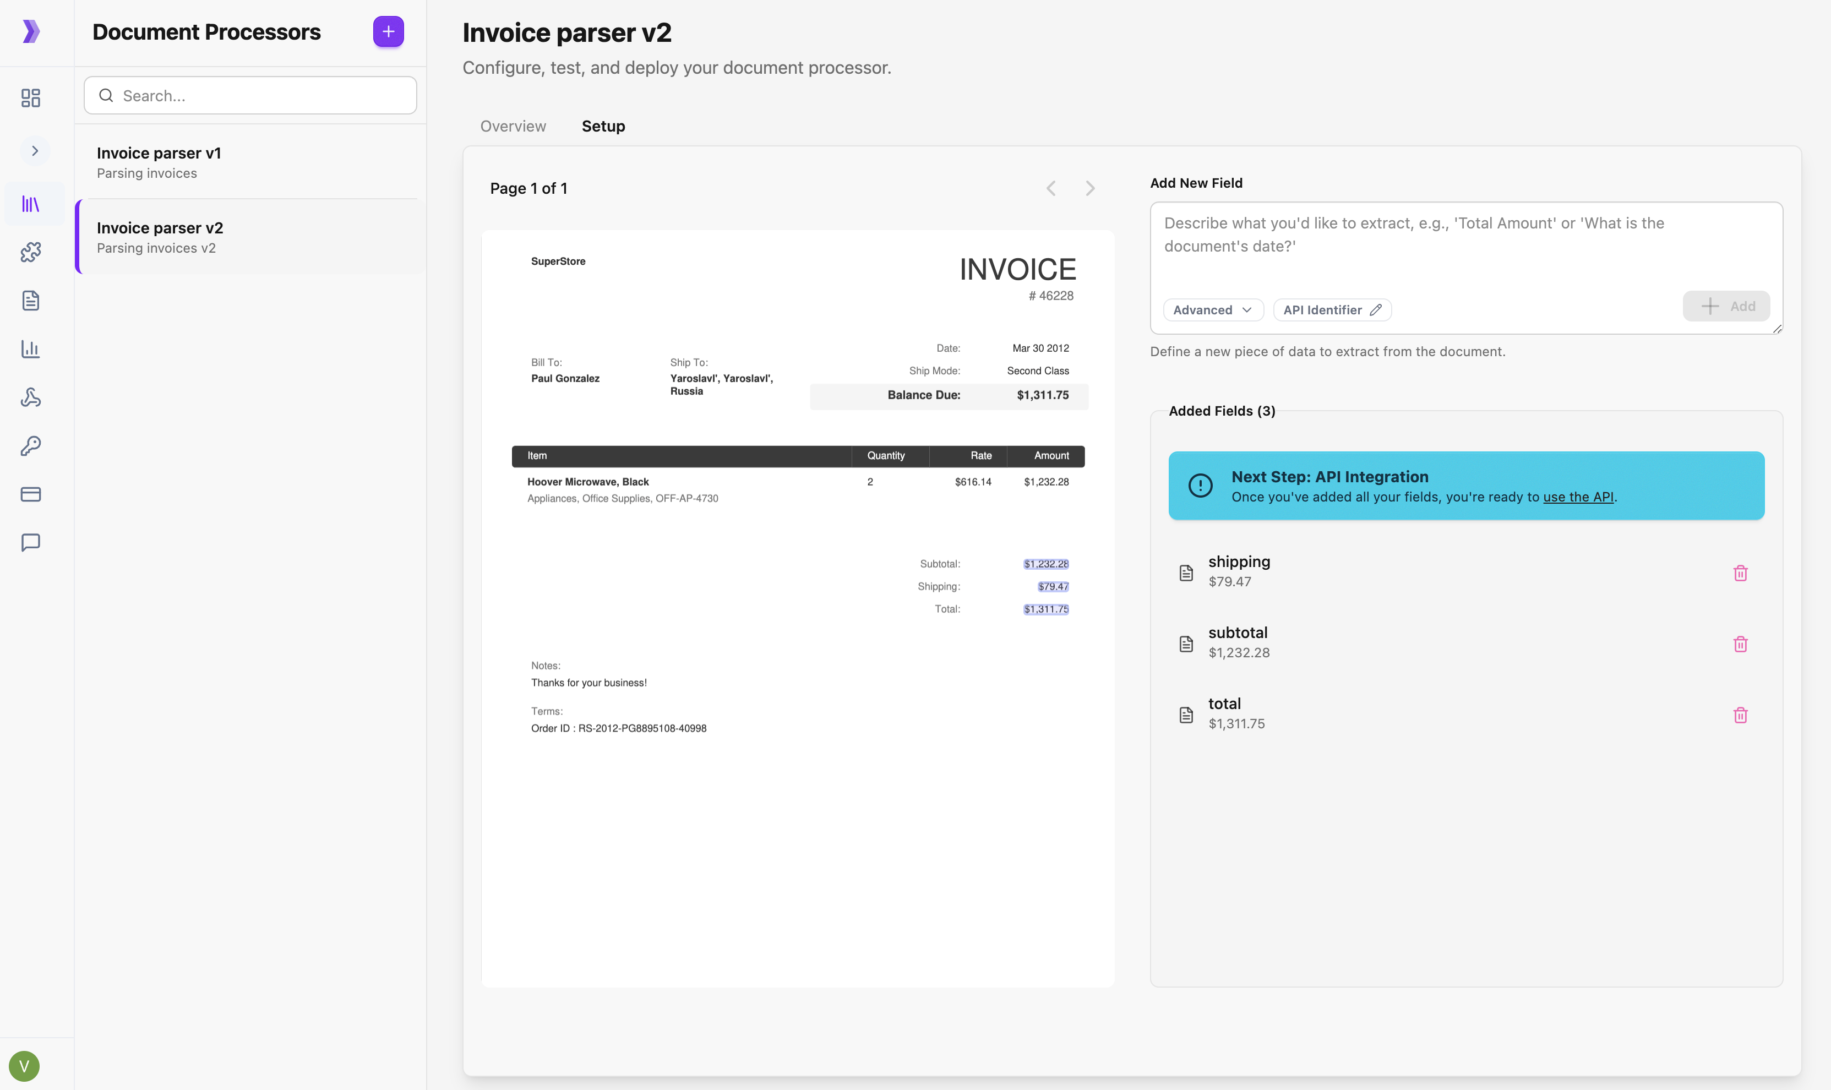Click Order ID text in invoice terms
Image resolution: width=1831 pixels, height=1090 pixels.
[x=619, y=729]
